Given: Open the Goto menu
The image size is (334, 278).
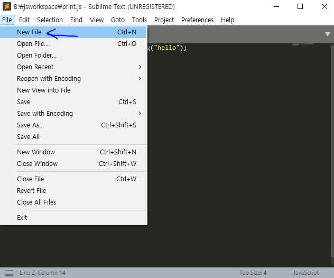Looking at the screenshot, I should tap(117, 20).
